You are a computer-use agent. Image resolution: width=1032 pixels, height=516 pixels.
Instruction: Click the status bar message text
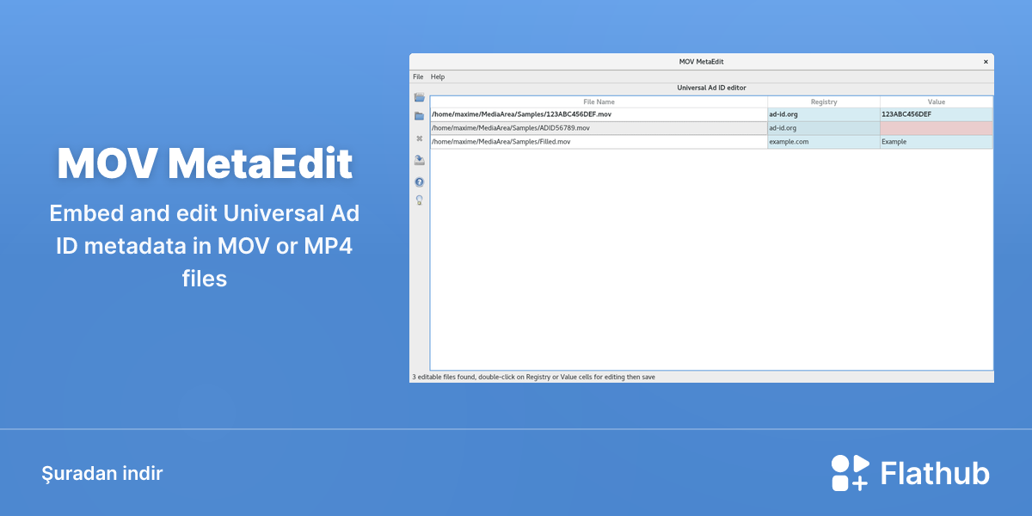pos(533,377)
